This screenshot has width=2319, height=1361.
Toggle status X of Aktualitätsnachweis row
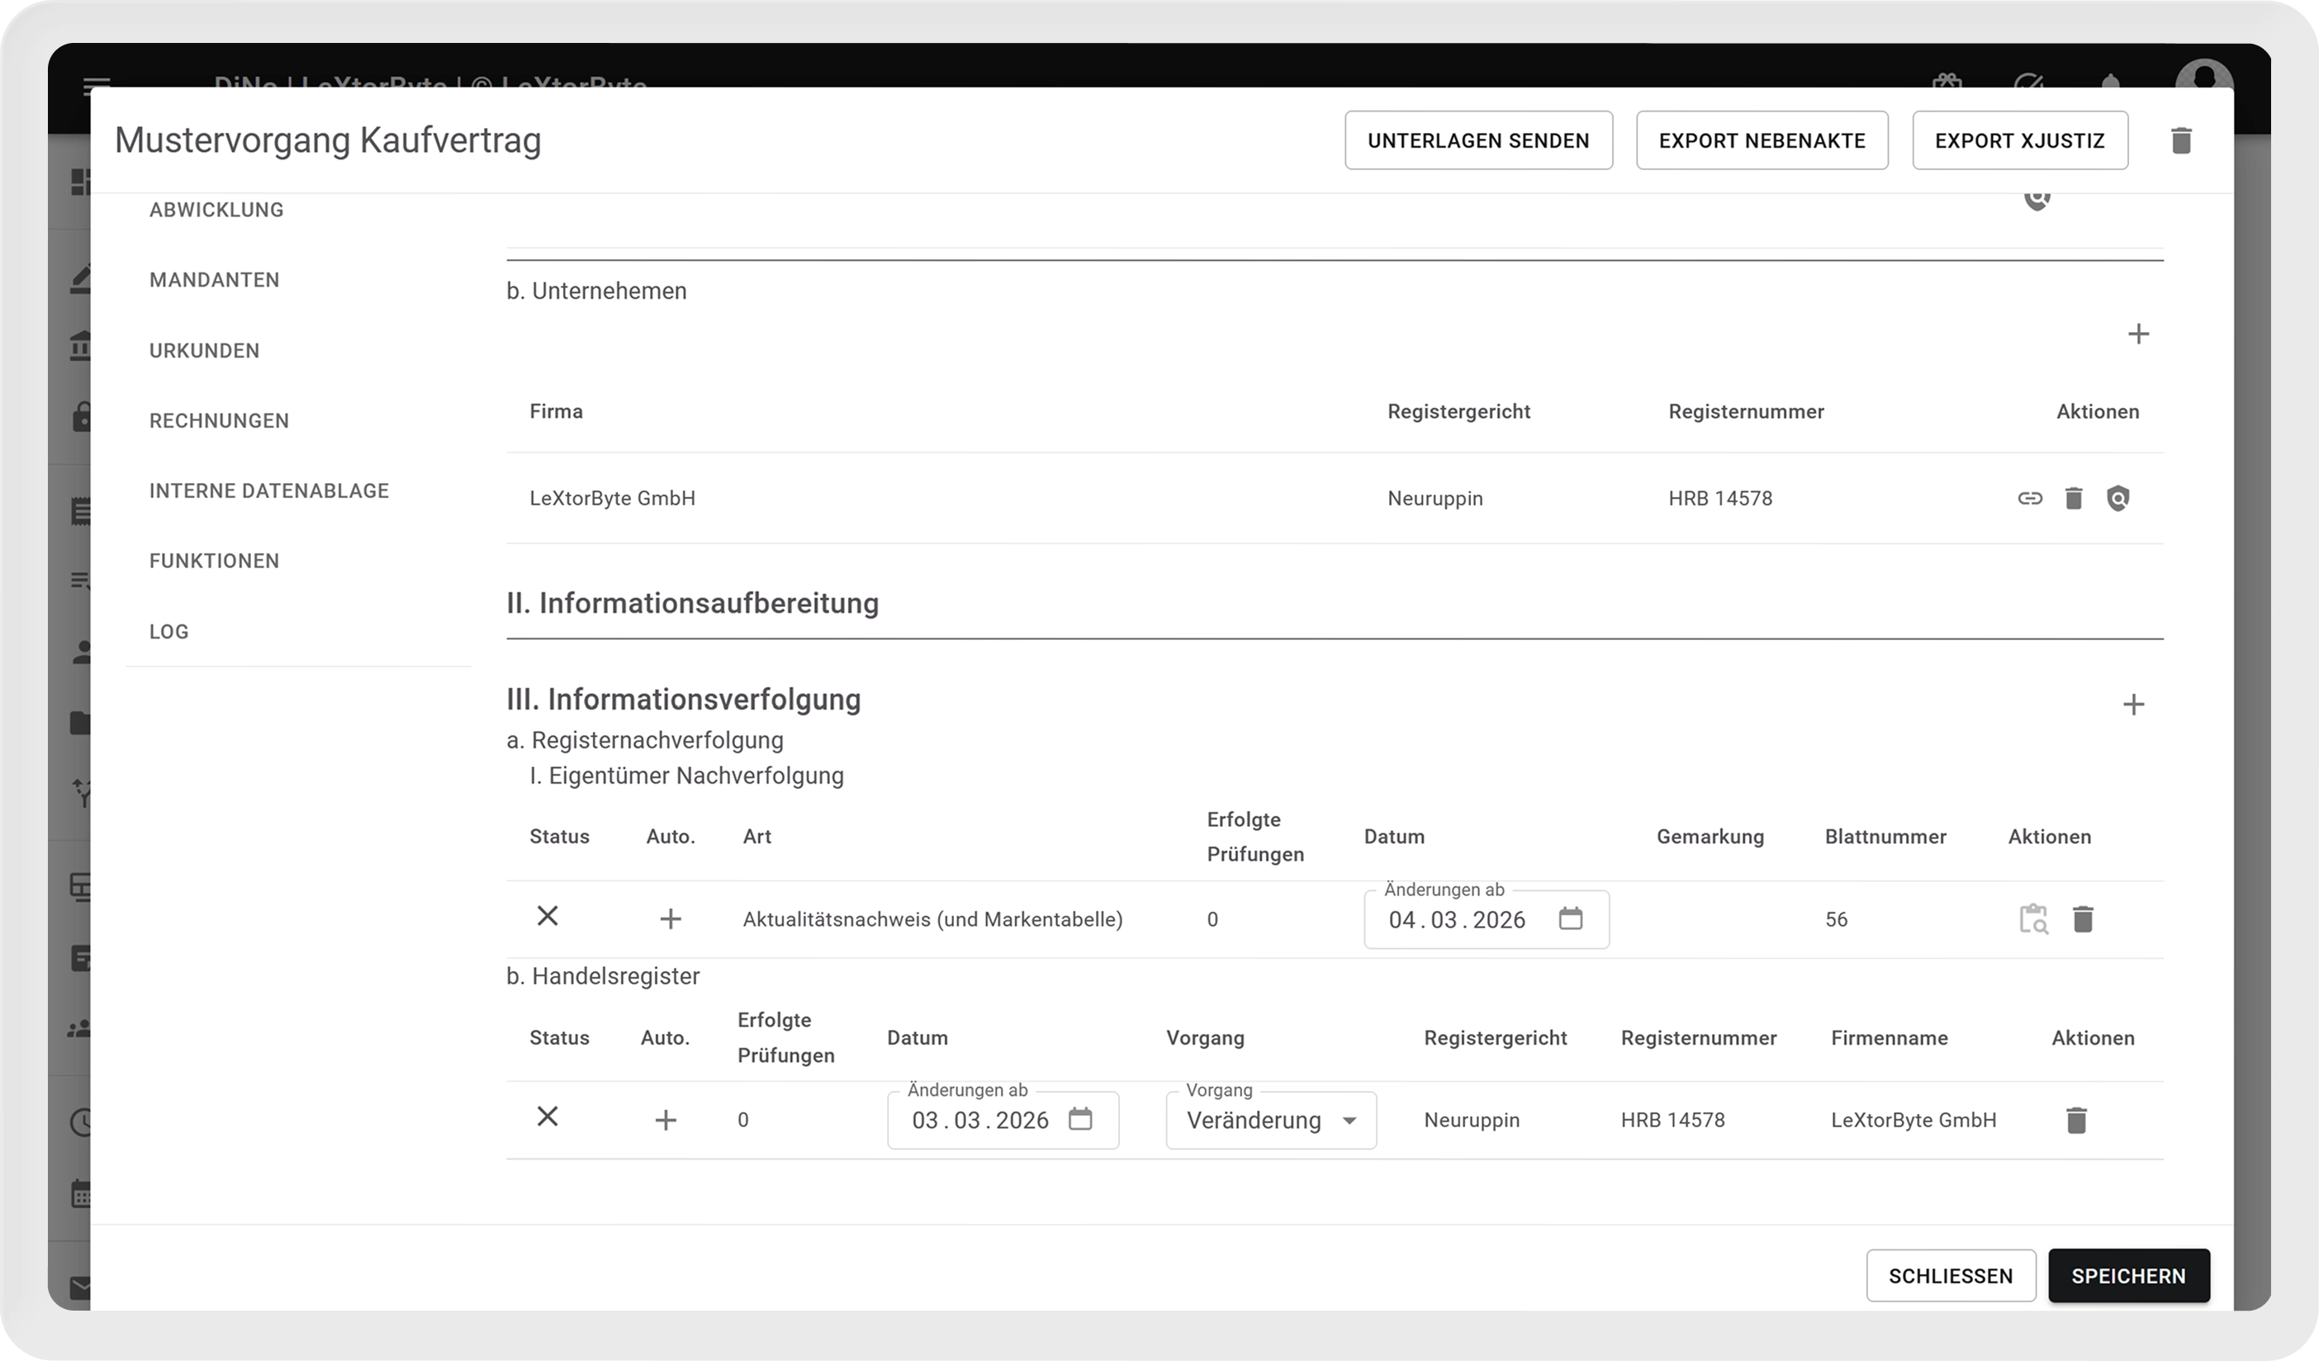coord(548,916)
